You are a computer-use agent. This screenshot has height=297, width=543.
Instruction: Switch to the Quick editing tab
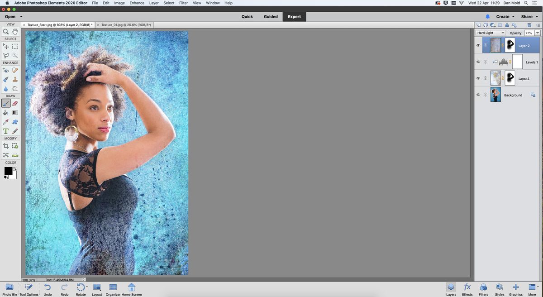pos(247,17)
